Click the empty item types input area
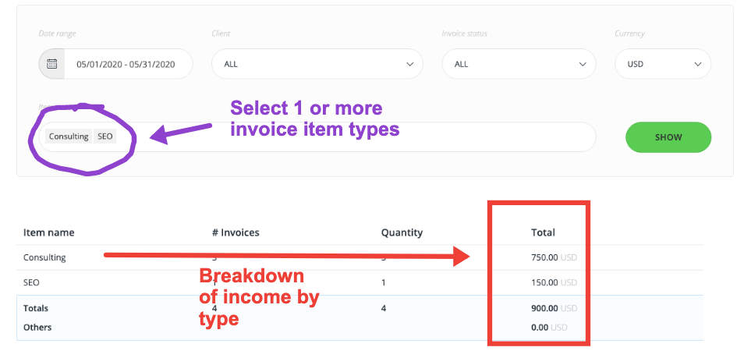744x351 pixels. tap(356, 137)
